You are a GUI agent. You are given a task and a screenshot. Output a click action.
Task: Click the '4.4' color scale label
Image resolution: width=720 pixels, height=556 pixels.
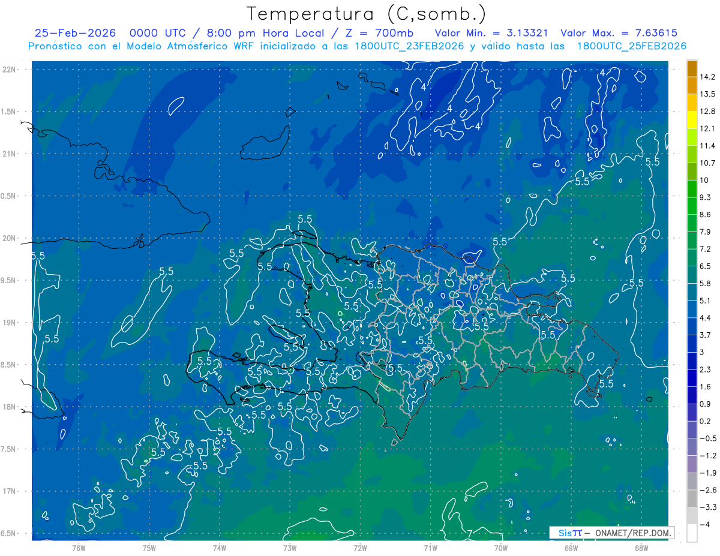click(x=706, y=318)
